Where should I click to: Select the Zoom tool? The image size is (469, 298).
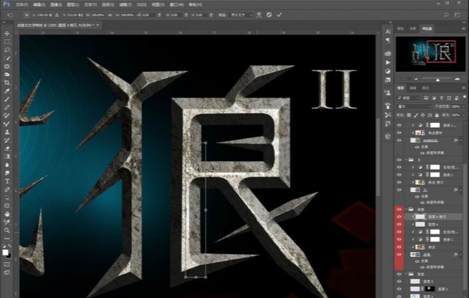pos(7,230)
